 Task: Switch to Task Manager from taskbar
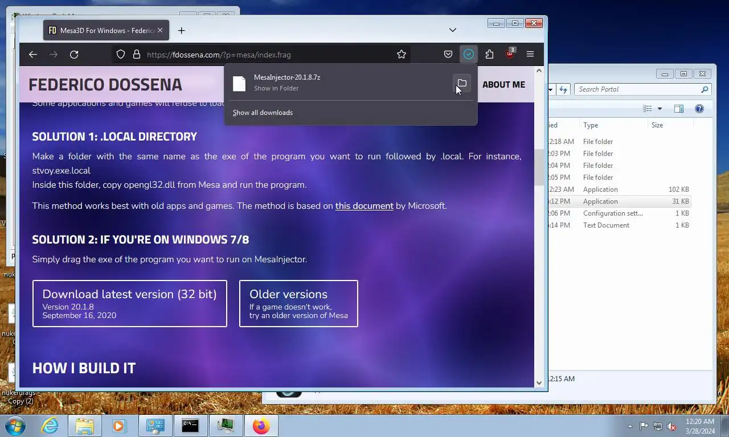coord(226,426)
